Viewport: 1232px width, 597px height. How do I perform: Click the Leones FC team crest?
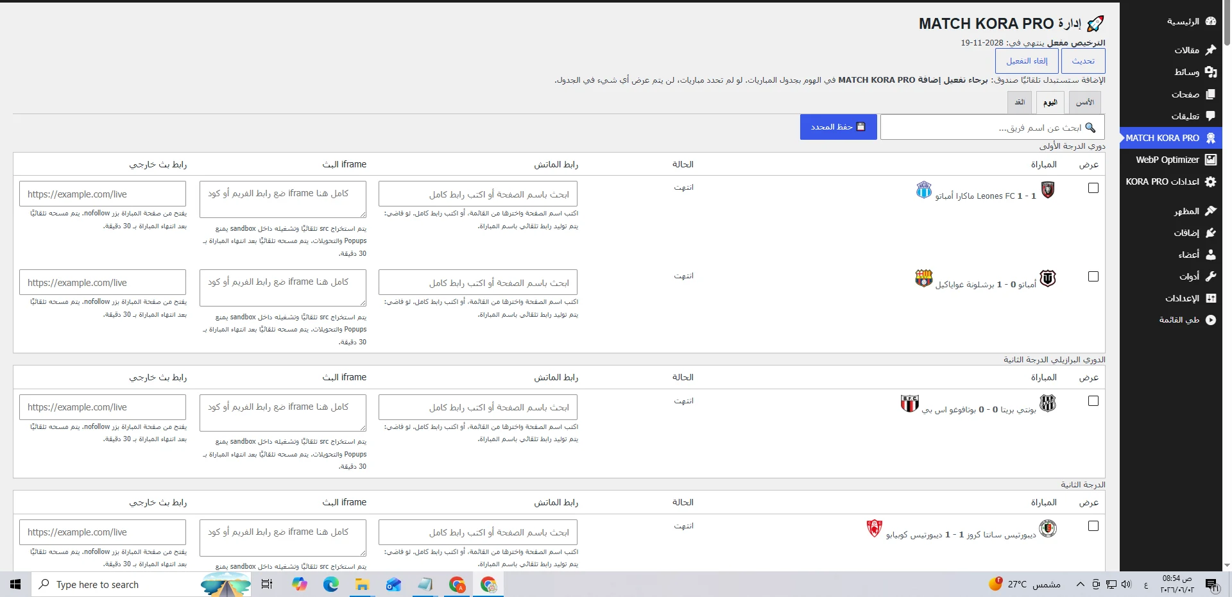1047,190
